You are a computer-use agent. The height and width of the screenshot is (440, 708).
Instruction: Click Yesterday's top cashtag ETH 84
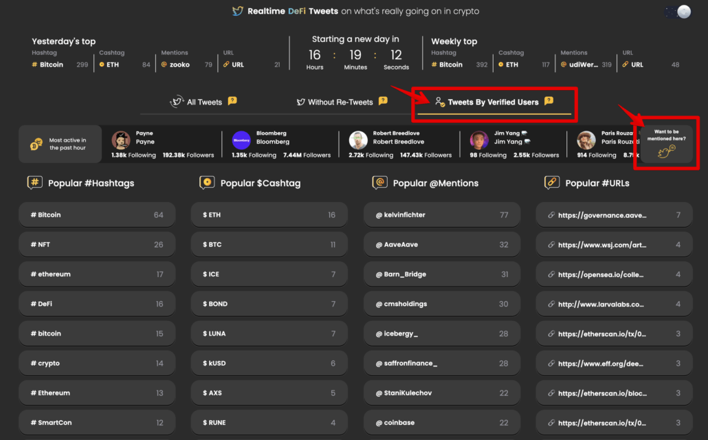pyautogui.click(x=124, y=65)
